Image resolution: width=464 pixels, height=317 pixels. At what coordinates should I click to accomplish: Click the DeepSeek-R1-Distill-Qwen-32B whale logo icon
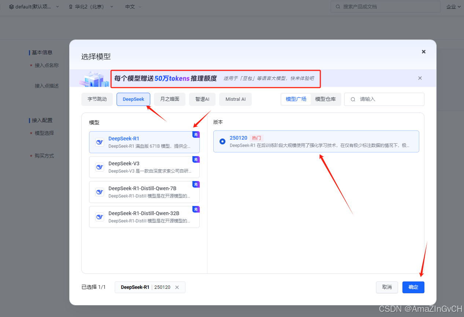coord(99,217)
